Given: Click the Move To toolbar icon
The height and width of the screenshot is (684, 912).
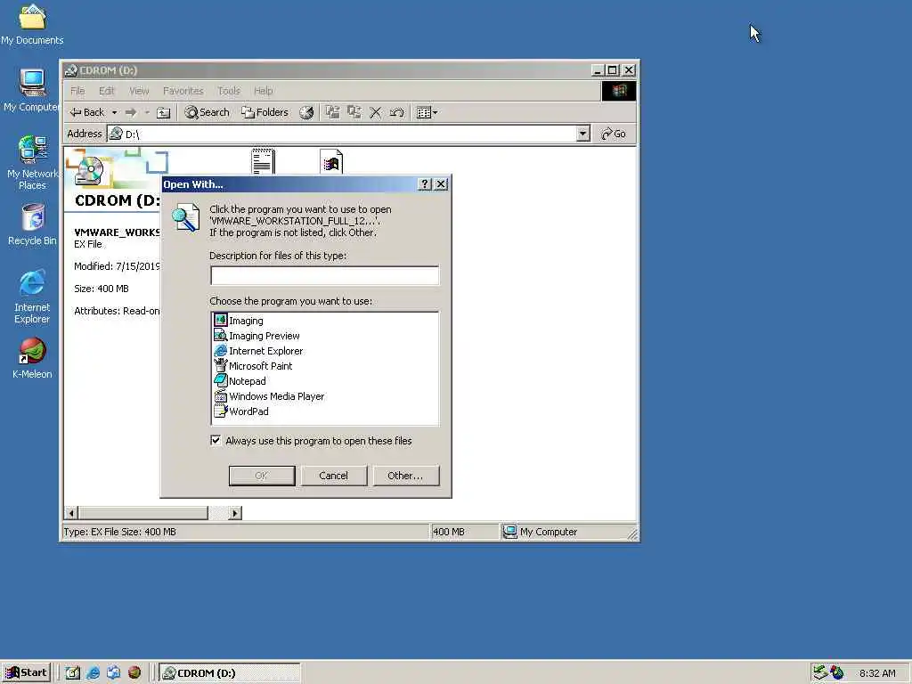Looking at the screenshot, I should point(333,112).
